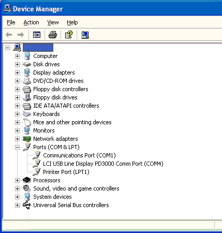Select LCI USB Line Display PD3000 Comm Port
This screenshot has height=233, width=222.
coord(103,164)
